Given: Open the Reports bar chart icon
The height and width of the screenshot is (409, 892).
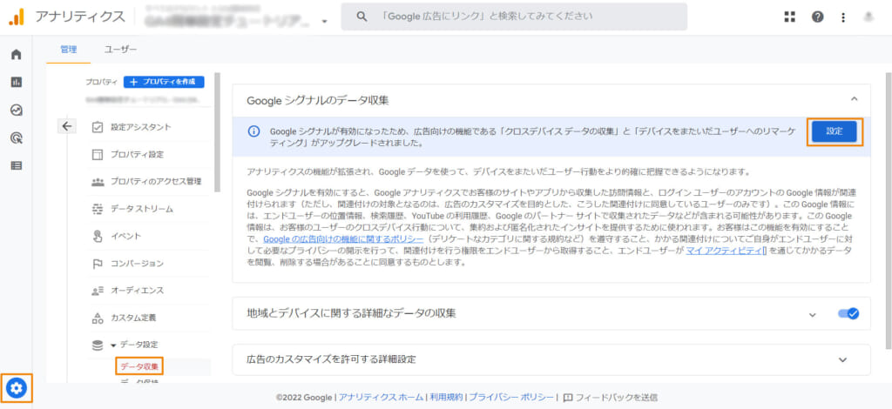Looking at the screenshot, I should (16, 83).
